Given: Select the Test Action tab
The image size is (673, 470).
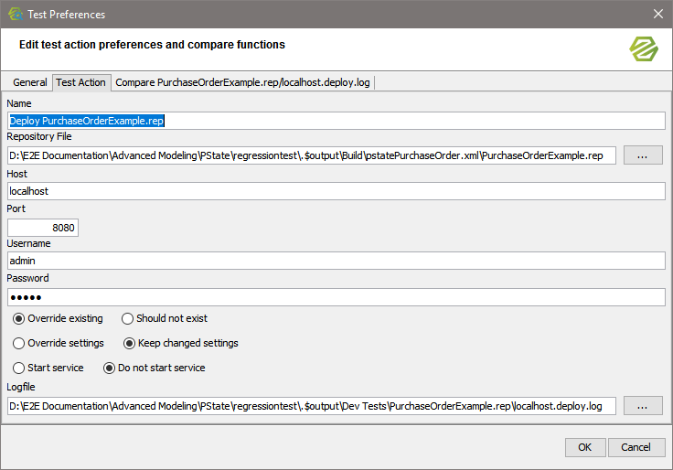Looking at the screenshot, I should click(80, 82).
